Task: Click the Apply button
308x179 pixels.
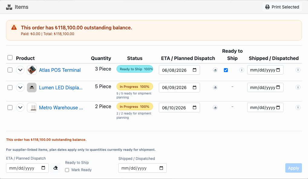Action: 293,168
